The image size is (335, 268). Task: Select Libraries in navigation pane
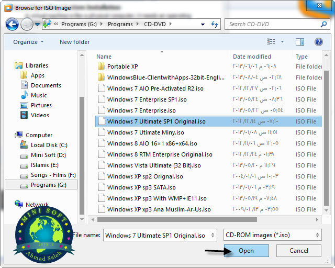37,65
